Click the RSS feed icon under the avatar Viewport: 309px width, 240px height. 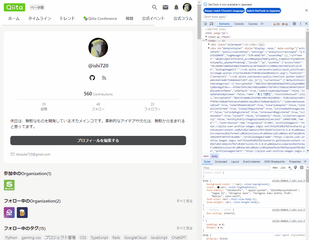(104, 78)
